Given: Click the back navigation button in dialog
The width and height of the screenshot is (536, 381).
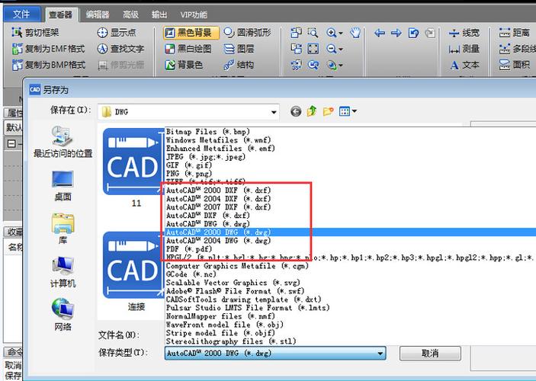Looking at the screenshot, I should coord(296,111).
